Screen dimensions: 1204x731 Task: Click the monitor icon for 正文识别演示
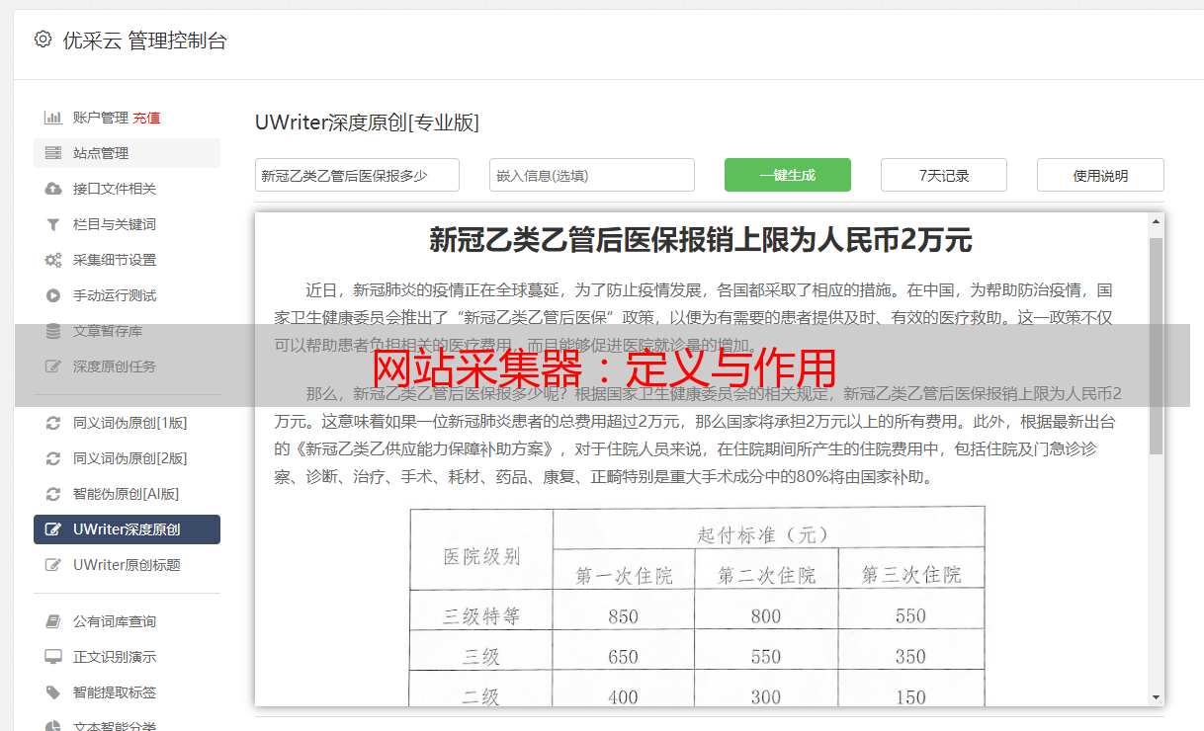(53, 657)
